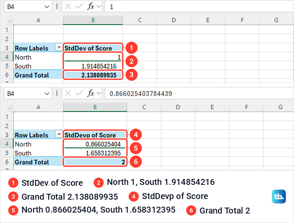This screenshot has width=294, height=223.
Task: Click top formula bar showing value 1
Action: tap(199, 7)
